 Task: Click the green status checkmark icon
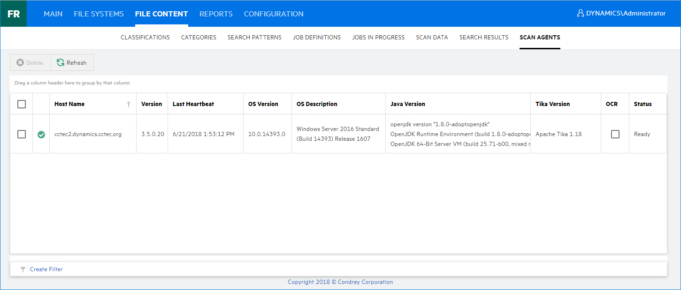41,135
